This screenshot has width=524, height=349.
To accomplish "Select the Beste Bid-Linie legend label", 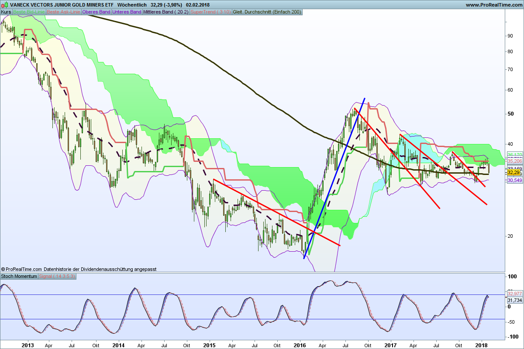I will 29,12.
